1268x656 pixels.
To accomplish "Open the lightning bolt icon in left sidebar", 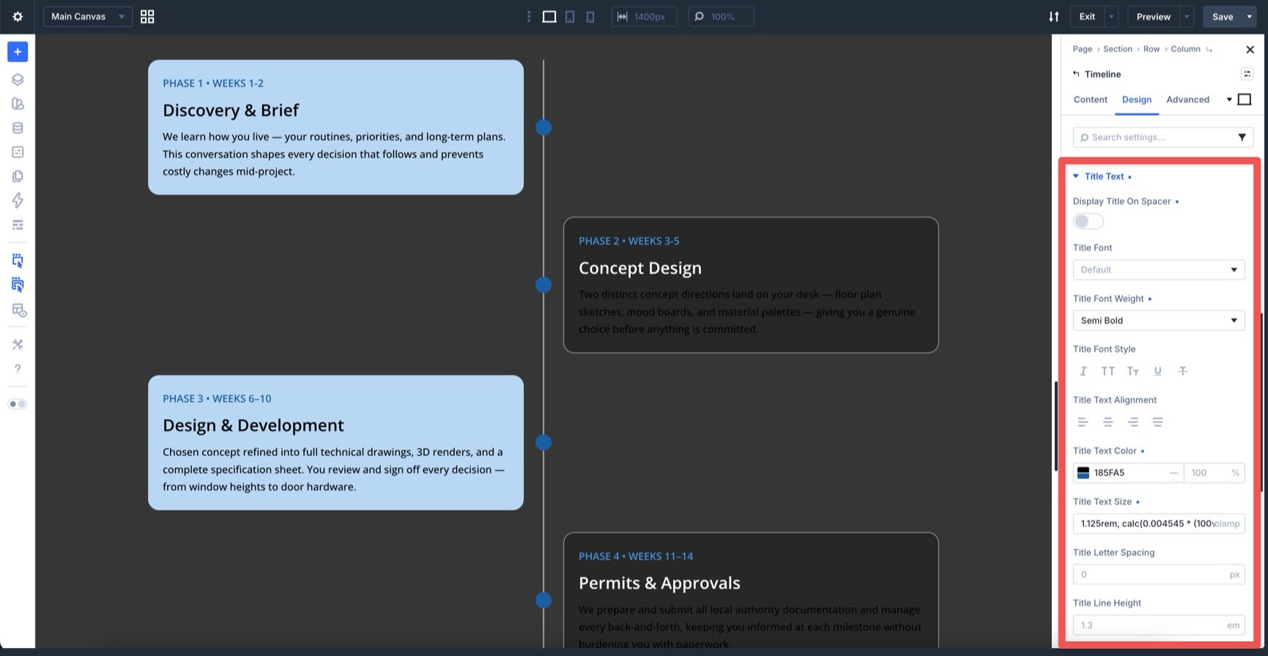I will [18, 200].
